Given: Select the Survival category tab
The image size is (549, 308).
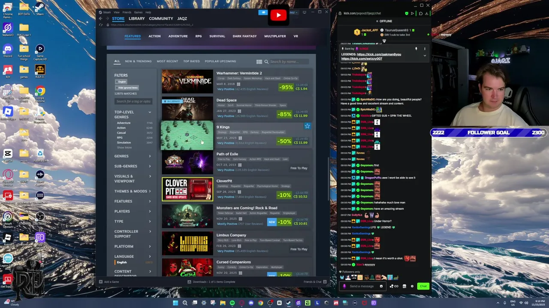Looking at the screenshot, I should [217, 36].
